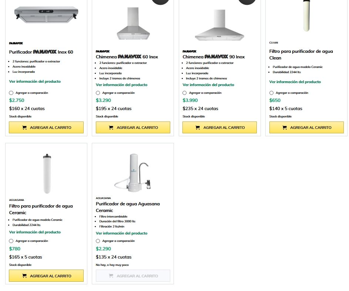Click the Chimenea Panavox 90 Inox title
This screenshot has height=291, width=349.
click(214, 57)
